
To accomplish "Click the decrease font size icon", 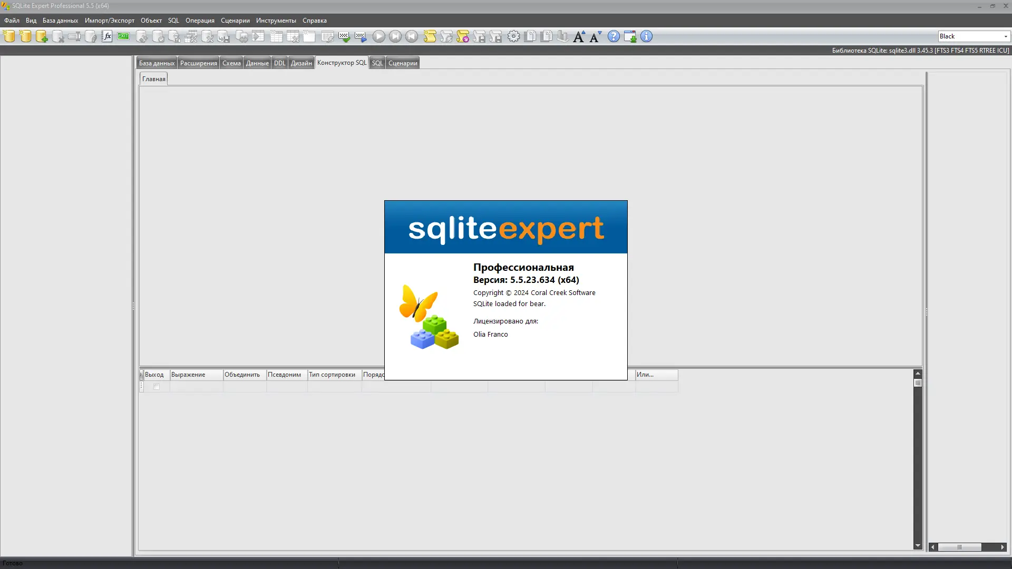I will (596, 36).
